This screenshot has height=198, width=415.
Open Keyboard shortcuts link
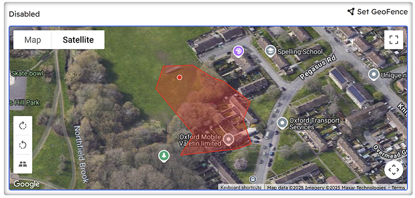click(241, 188)
